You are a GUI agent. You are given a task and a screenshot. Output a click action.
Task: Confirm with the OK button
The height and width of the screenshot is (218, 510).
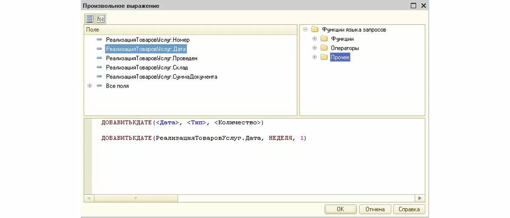coord(340,209)
